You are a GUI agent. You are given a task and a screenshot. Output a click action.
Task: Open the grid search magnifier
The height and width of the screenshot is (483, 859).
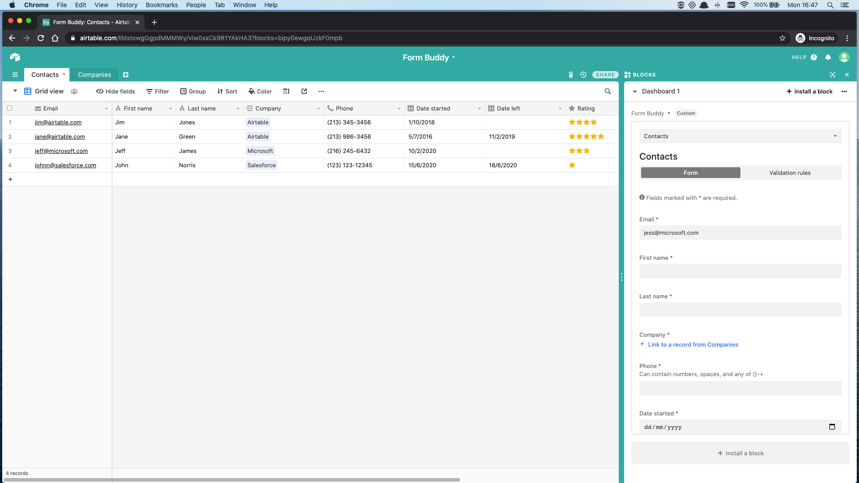608,91
